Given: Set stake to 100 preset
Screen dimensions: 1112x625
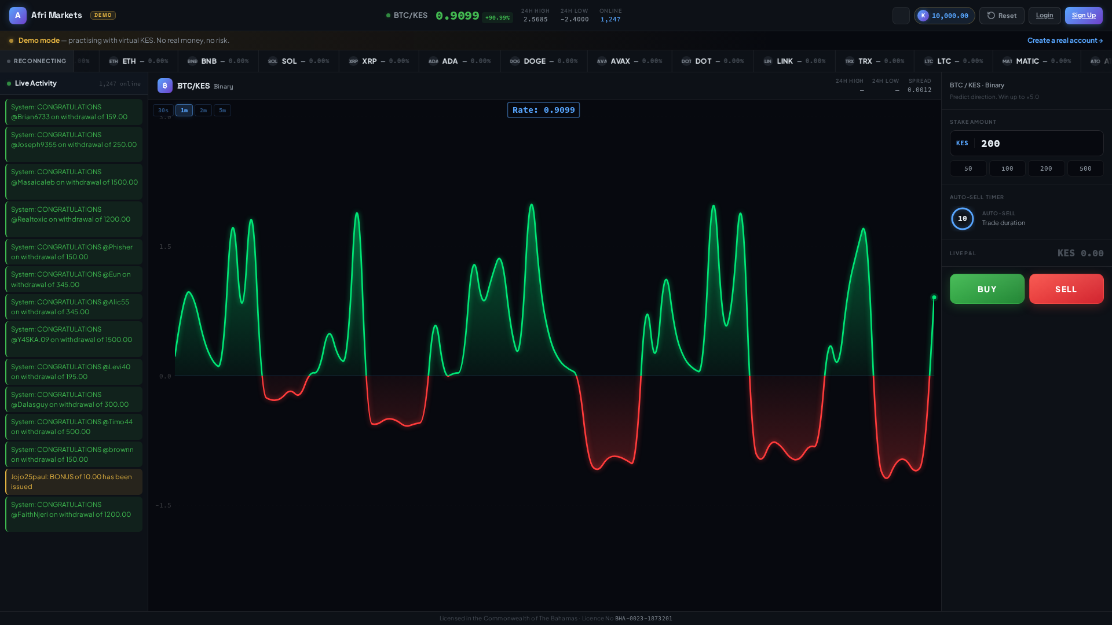Looking at the screenshot, I should pos(1007,168).
